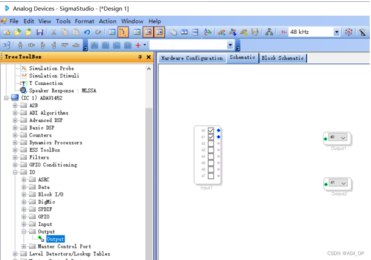Enable channel 47 checkbox on Input1
Image resolution: width=371 pixels, height=260 pixels.
pos(211,176)
